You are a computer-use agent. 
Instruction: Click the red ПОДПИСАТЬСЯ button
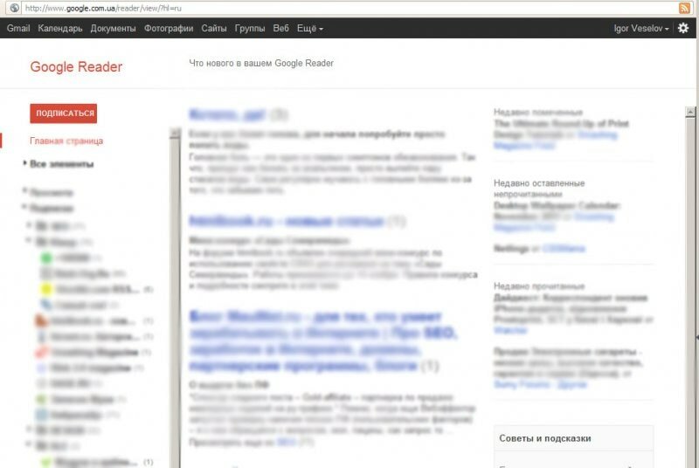(x=63, y=114)
